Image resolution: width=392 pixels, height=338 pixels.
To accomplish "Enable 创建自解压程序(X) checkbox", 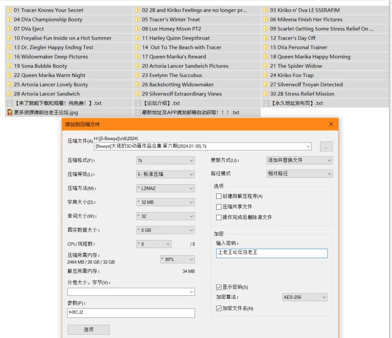I will tap(219, 196).
